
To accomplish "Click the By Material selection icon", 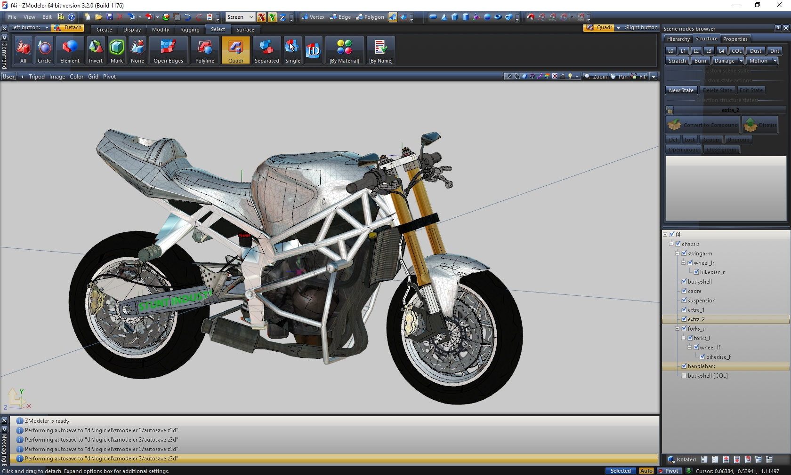I will 344,50.
